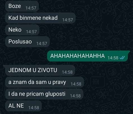
Task: Click the timestamp after "I da ne pricam gluposti"
Action: pyautogui.click(x=75, y=96)
